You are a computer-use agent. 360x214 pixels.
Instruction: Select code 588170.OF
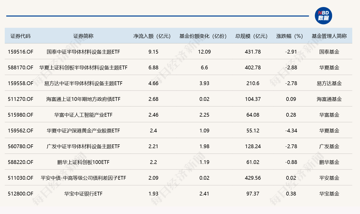point(20,68)
